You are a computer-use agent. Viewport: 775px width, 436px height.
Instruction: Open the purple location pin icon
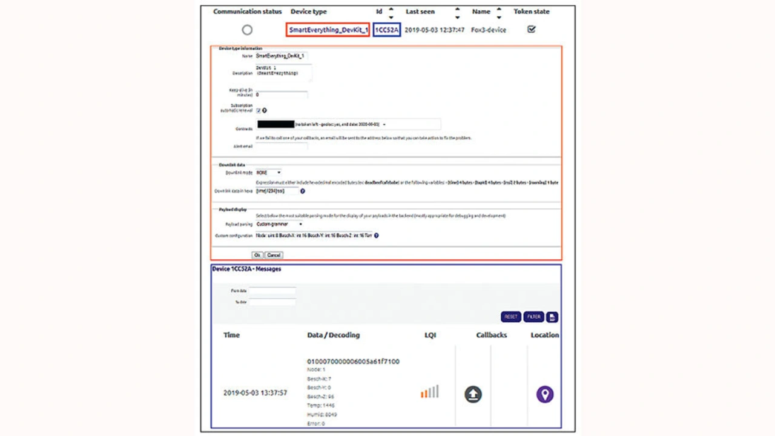[x=545, y=395]
